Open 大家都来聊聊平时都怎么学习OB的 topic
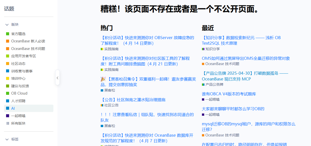Screen dimensions: 311x146 click(233, 109)
